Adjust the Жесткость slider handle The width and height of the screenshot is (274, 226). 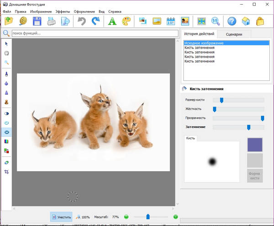[215, 109]
